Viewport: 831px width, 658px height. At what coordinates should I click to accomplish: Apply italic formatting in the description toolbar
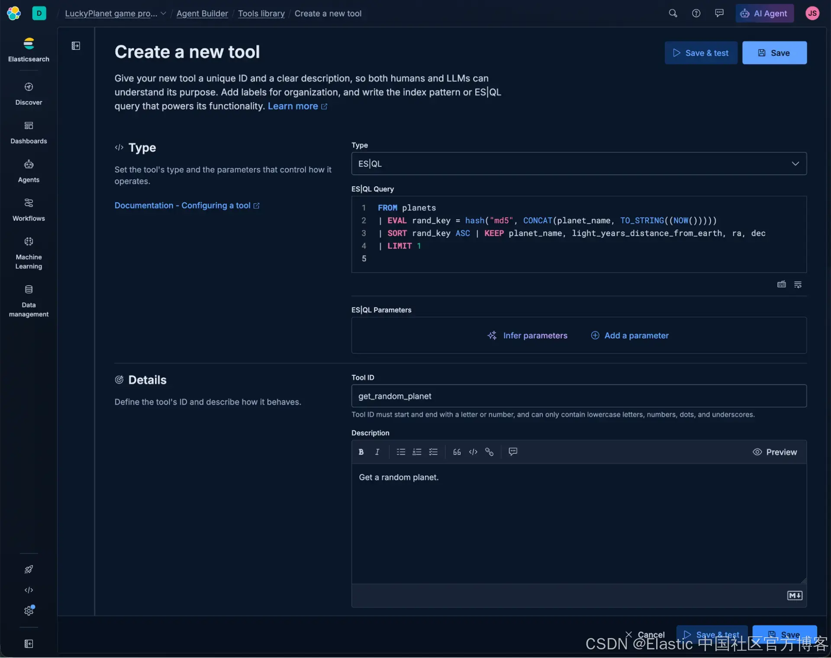(377, 452)
